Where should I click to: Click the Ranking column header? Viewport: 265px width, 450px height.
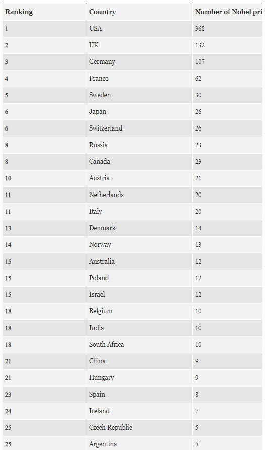click(x=44, y=12)
